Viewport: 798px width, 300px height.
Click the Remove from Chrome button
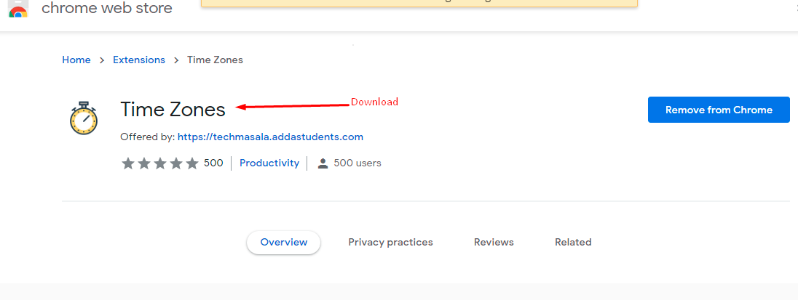coord(719,110)
